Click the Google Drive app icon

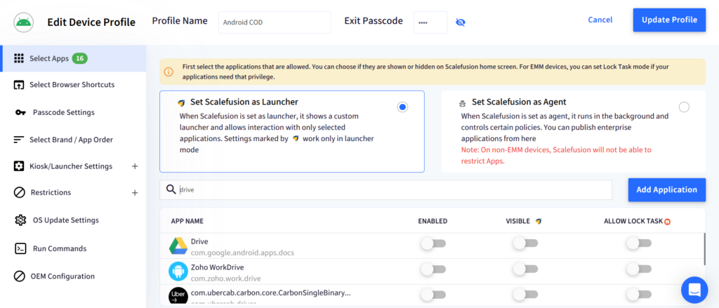(178, 246)
